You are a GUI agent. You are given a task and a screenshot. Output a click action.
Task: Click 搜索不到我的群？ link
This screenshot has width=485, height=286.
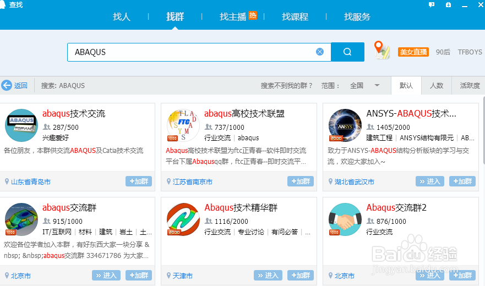[x=286, y=86]
